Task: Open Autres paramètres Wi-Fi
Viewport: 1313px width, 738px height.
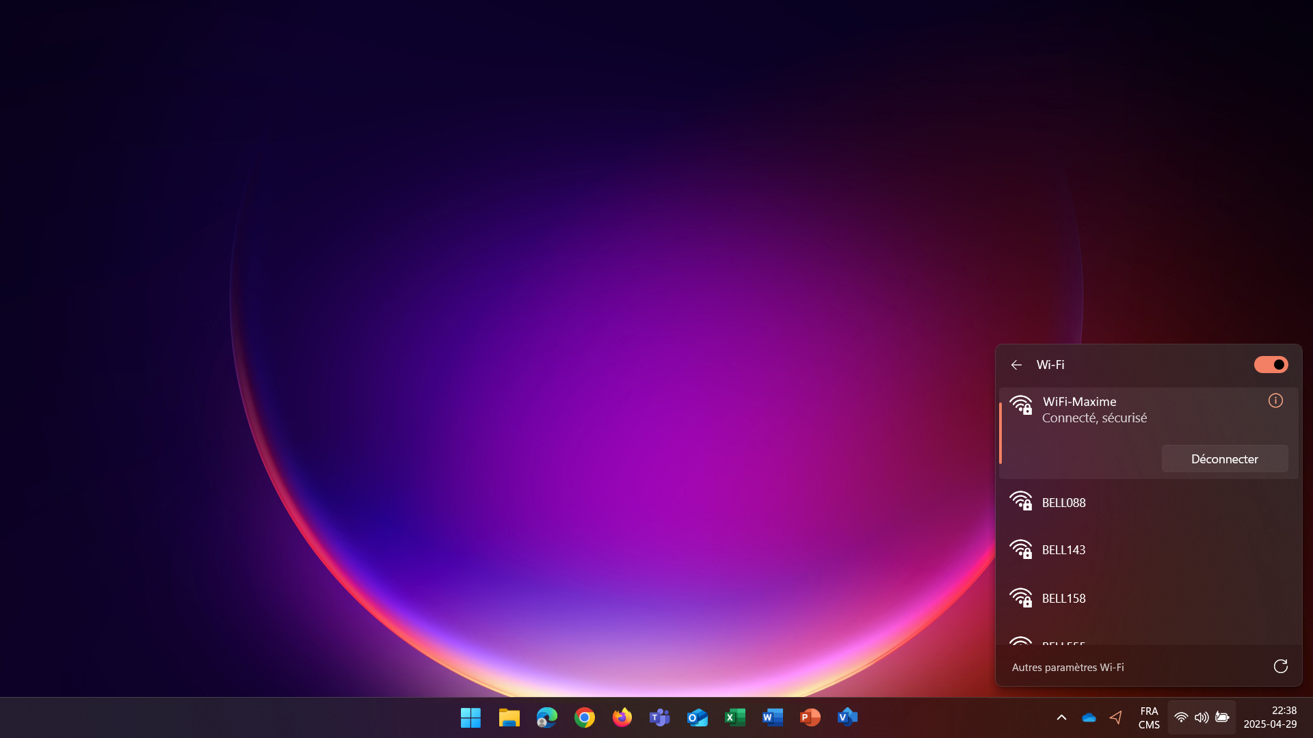Action: (1068, 667)
